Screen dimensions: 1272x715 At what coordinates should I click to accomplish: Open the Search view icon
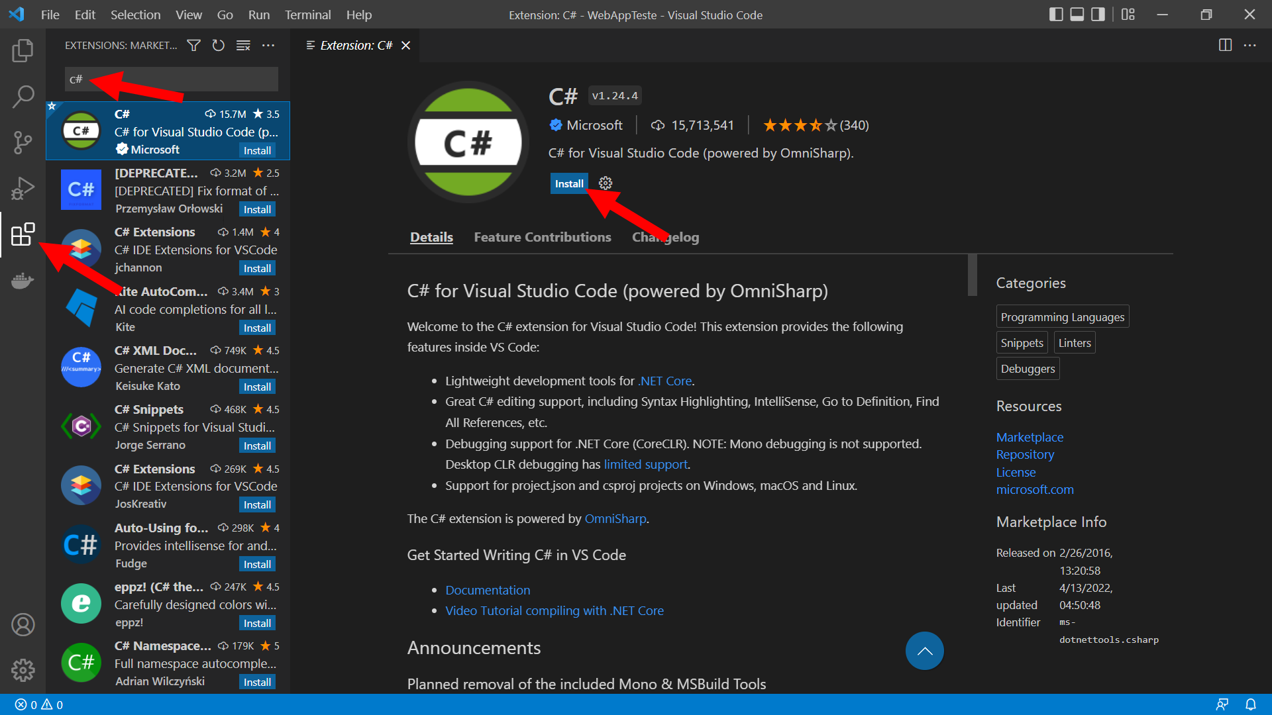click(x=23, y=97)
